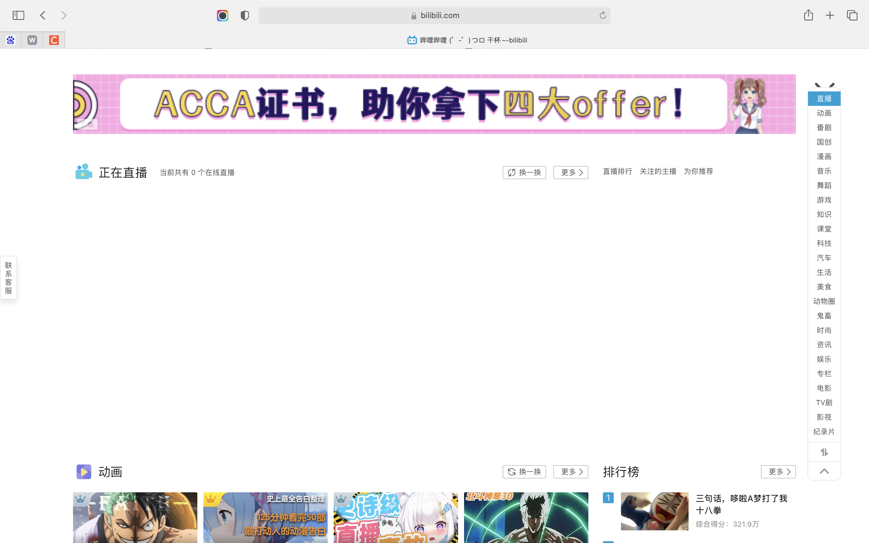The height and width of the screenshot is (543, 869).
Task: Refresh live streams with 换一换
Action: 524,173
